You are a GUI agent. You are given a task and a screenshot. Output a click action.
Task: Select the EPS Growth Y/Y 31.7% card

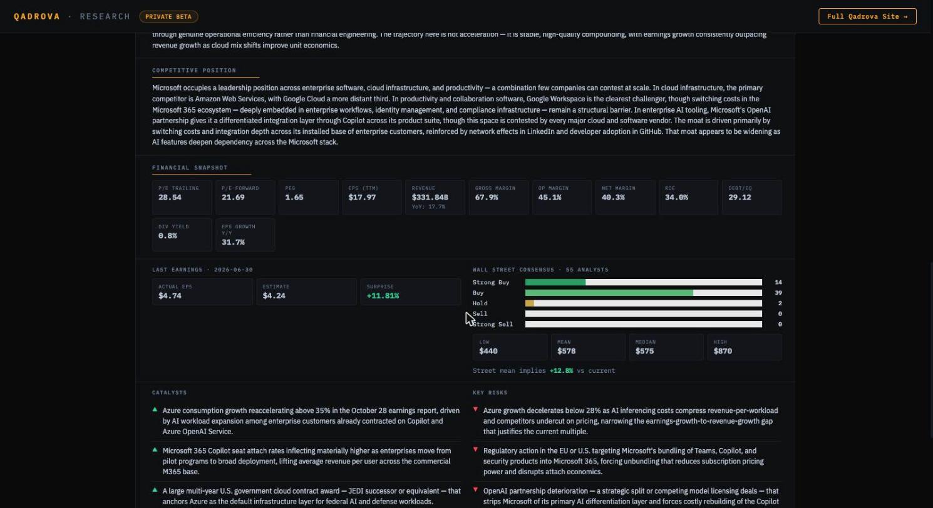[x=245, y=235]
